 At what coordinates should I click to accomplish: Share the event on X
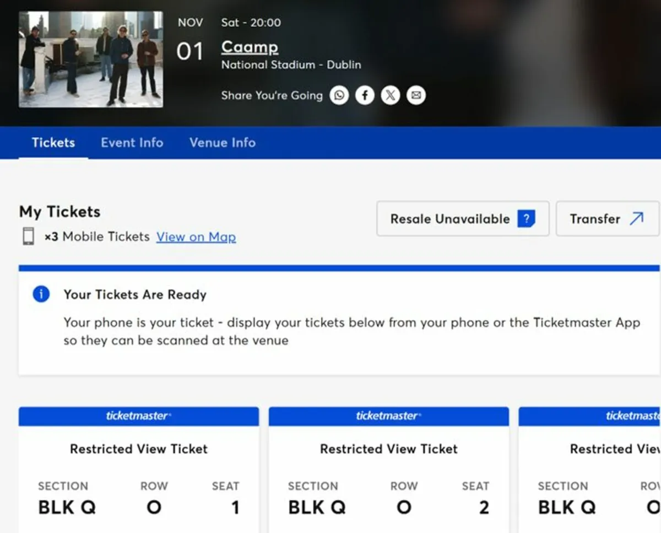click(391, 95)
